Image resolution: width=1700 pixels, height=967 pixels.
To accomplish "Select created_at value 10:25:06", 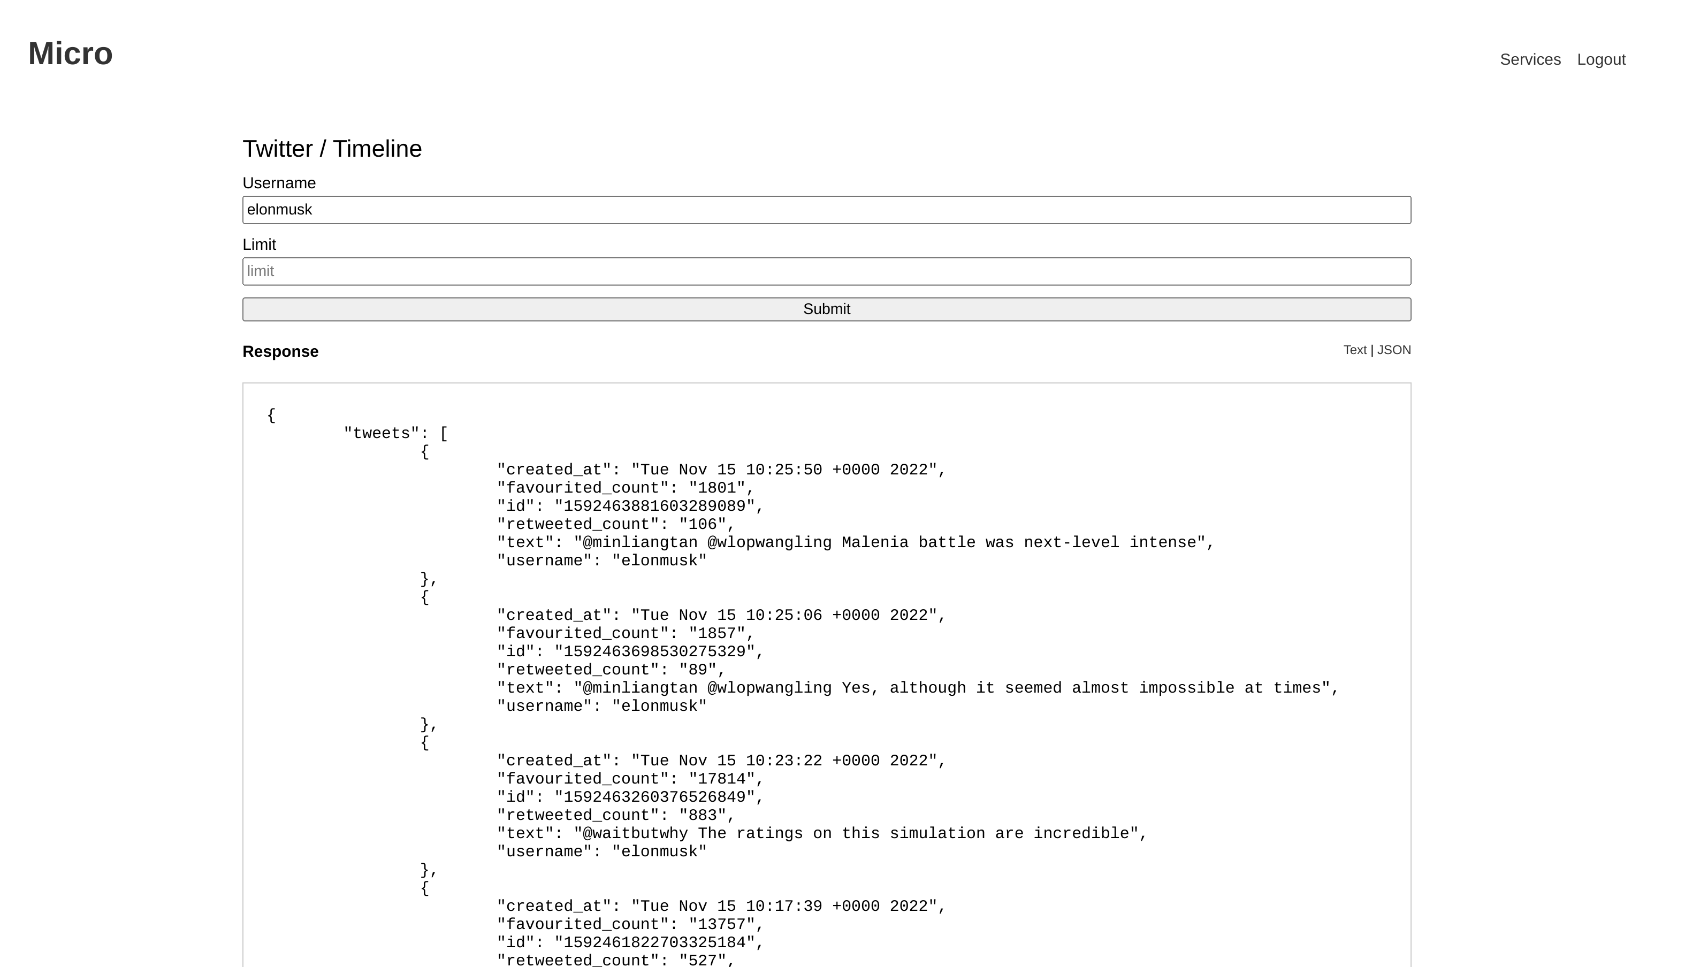I will (721, 616).
